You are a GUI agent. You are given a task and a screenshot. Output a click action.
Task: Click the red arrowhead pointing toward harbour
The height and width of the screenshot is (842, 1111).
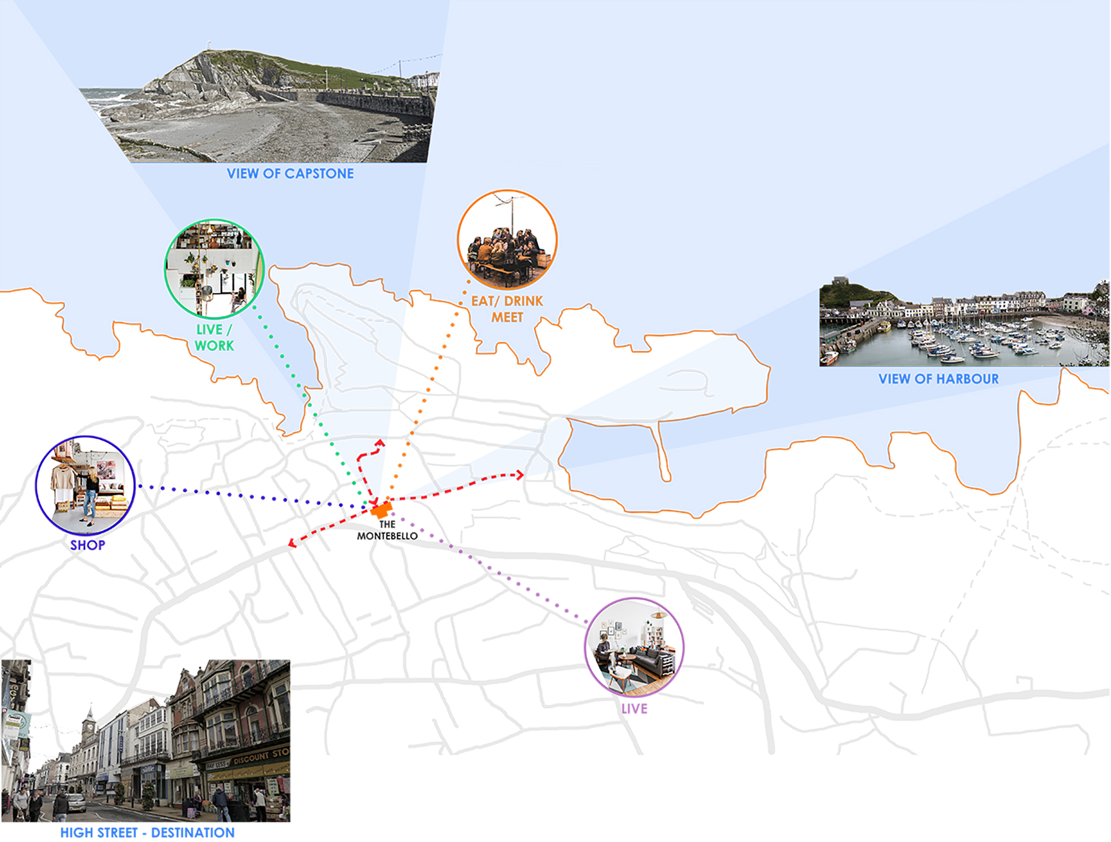click(x=520, y=474)
